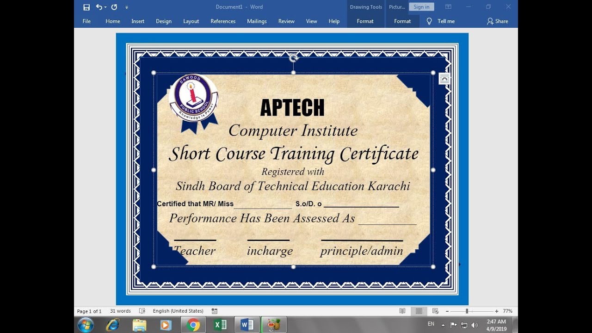592x333 pixels.
Task: Open the View tab
Action: tap(312, 21)
